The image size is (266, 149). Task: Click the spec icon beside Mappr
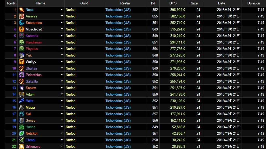22,108
